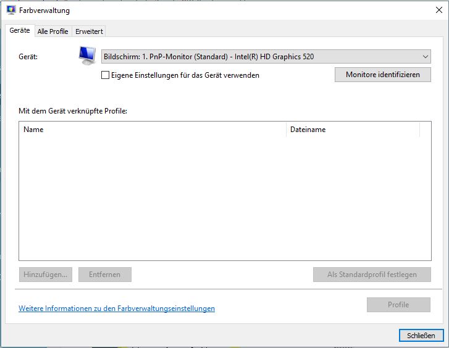This screenshot has height=348, width=449.
Task: Switch to the Geräte tab
Action: 20,31
